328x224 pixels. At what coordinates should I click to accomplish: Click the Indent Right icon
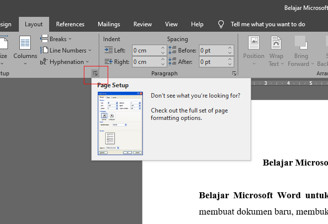(109, 61)
